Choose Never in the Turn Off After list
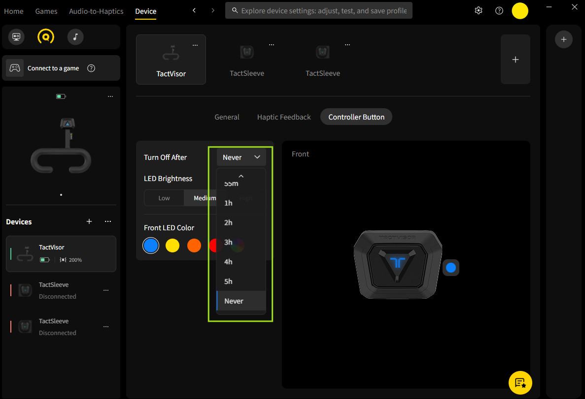Screen dimensions: 585x399 [x=241, y=301]
